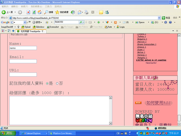Click the Greece: 1 country link

(x=141, y=47)
